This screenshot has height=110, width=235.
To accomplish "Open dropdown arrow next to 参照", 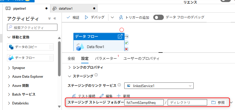I will pos(231,102).
